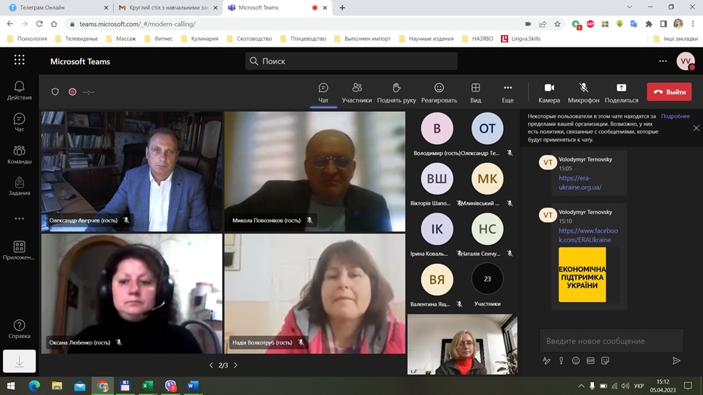Toggle the Камера on or off
703x395 pixels.
549,93
